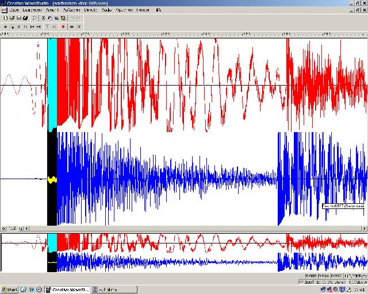Start recording with red Record button
Screen dimensions: 368x294
(63, 27)
